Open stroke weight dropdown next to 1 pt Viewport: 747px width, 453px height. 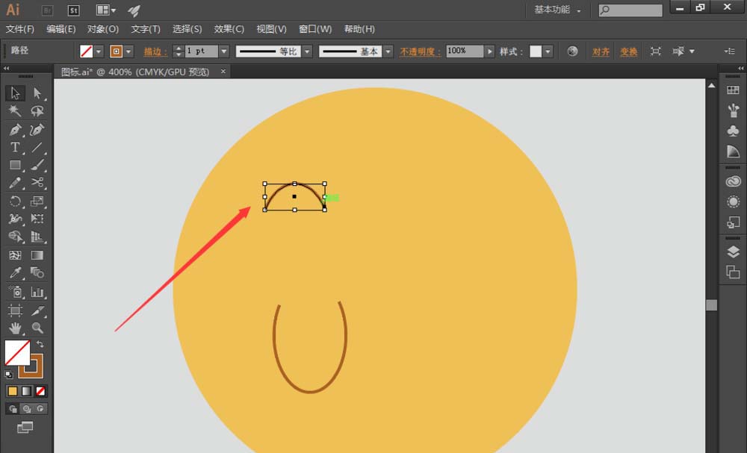click(x=224, y=51)
